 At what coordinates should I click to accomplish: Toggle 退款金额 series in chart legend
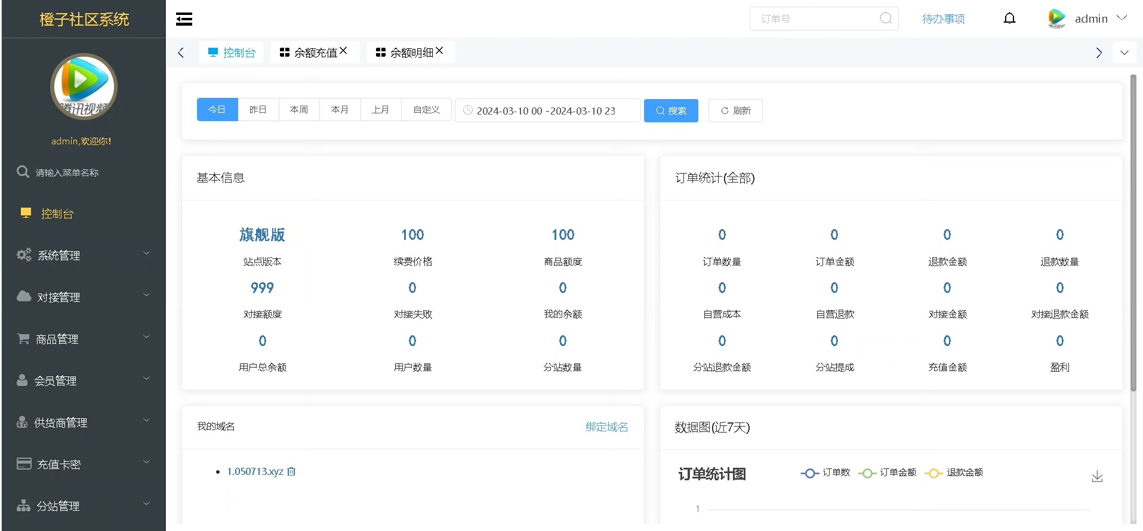pyautogui.click(x=954, y=473)
